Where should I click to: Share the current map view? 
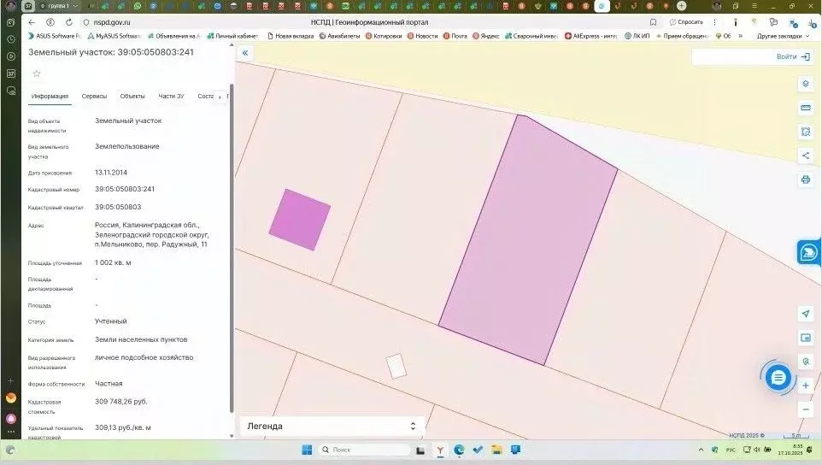805,156
